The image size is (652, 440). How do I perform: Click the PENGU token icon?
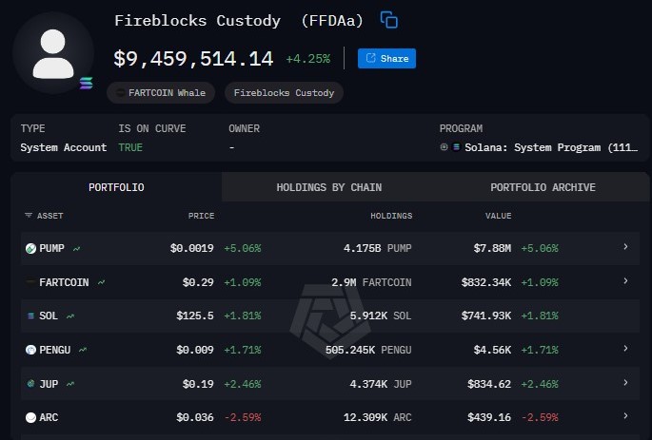click(x=30, y=350)
